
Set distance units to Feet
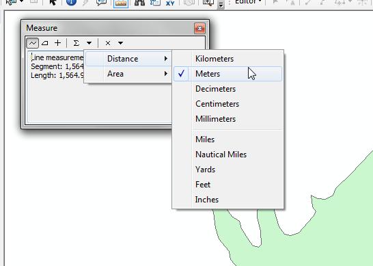[228, 185]
